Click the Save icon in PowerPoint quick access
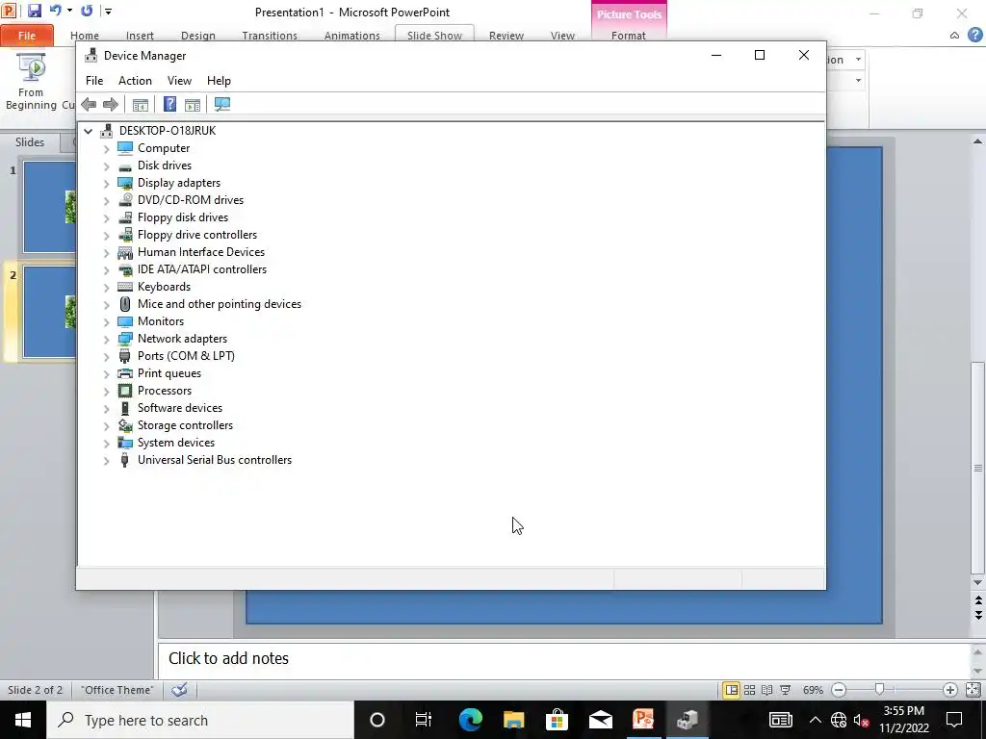This screenshot has height=739, width=986. pos(34,11)
